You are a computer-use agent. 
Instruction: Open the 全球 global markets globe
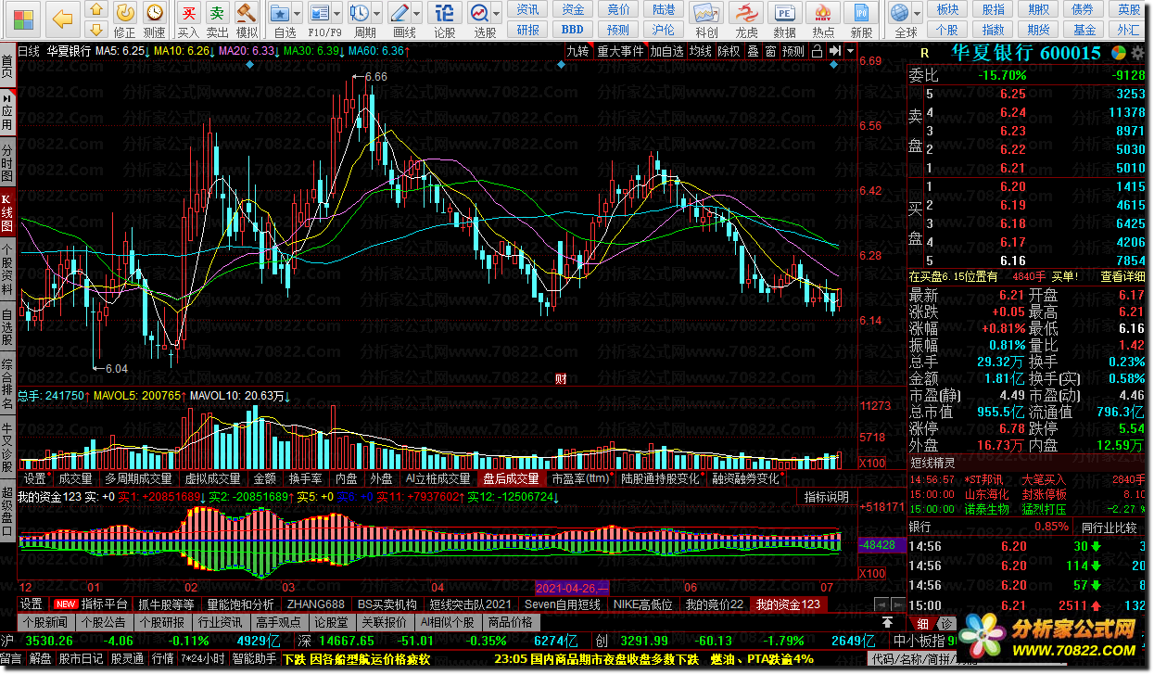[899, 12]
